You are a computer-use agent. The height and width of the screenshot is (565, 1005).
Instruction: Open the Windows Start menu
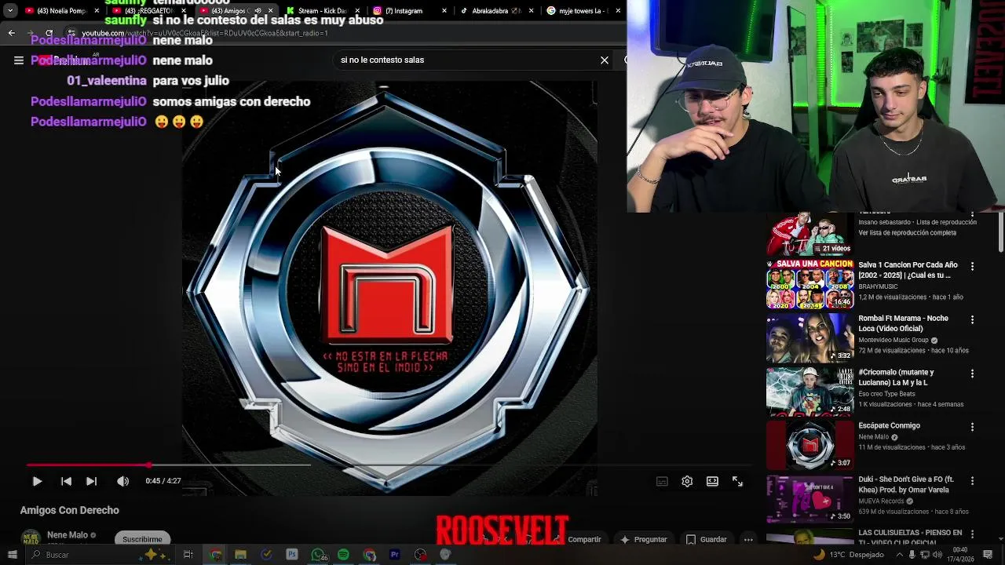tap(12, 555)
